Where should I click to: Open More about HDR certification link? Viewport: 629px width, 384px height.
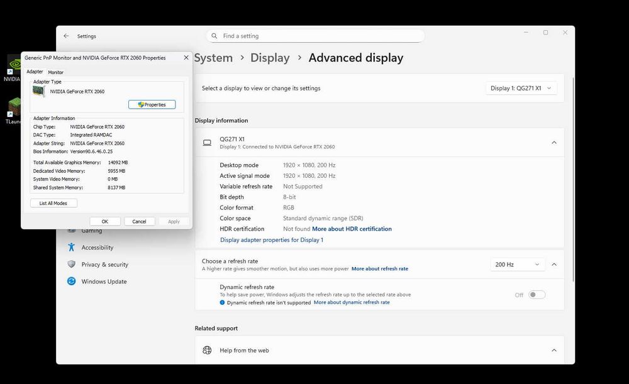click(x=352, y=229)
